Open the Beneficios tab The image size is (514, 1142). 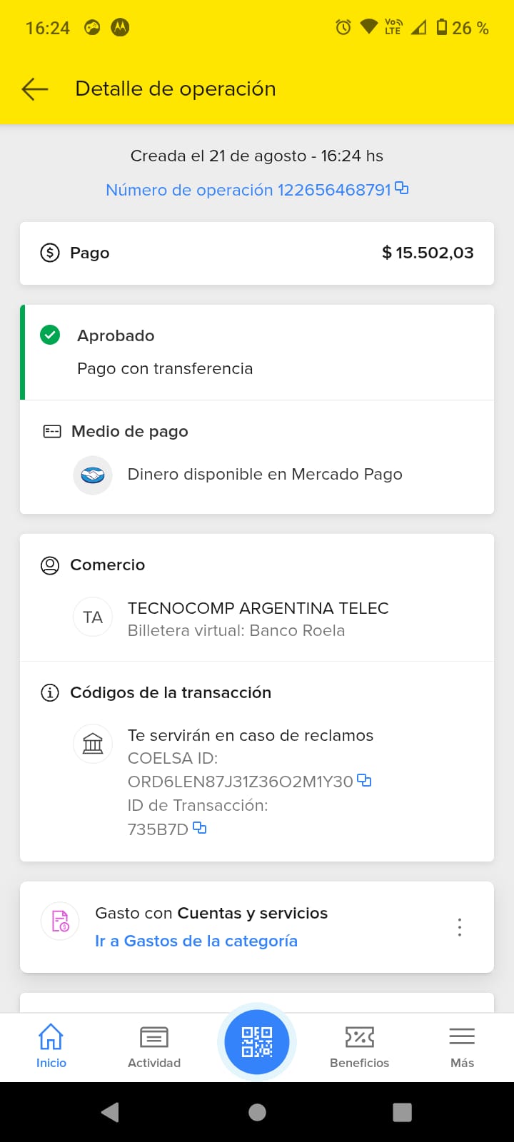coord(360,1046)
